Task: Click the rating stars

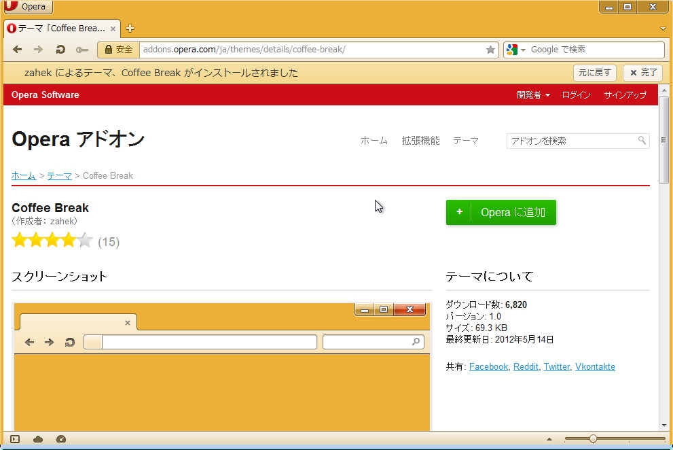Action: 52,240
